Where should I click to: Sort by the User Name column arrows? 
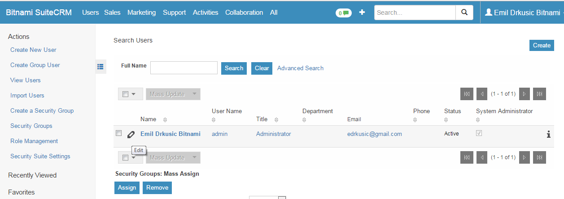(214, 120)
